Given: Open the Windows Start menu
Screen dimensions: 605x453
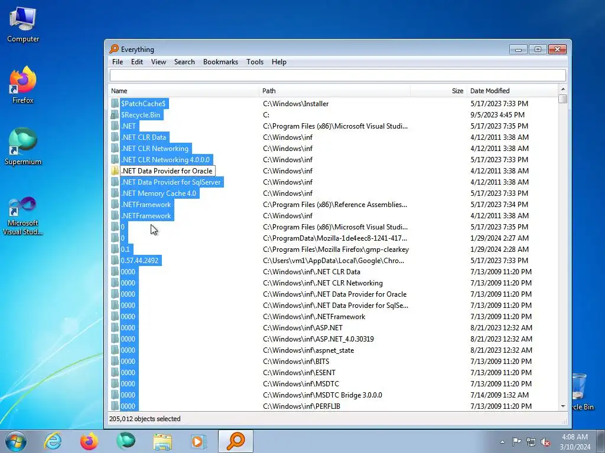Looking at the screenshot, I should click(x=16, y=441).
